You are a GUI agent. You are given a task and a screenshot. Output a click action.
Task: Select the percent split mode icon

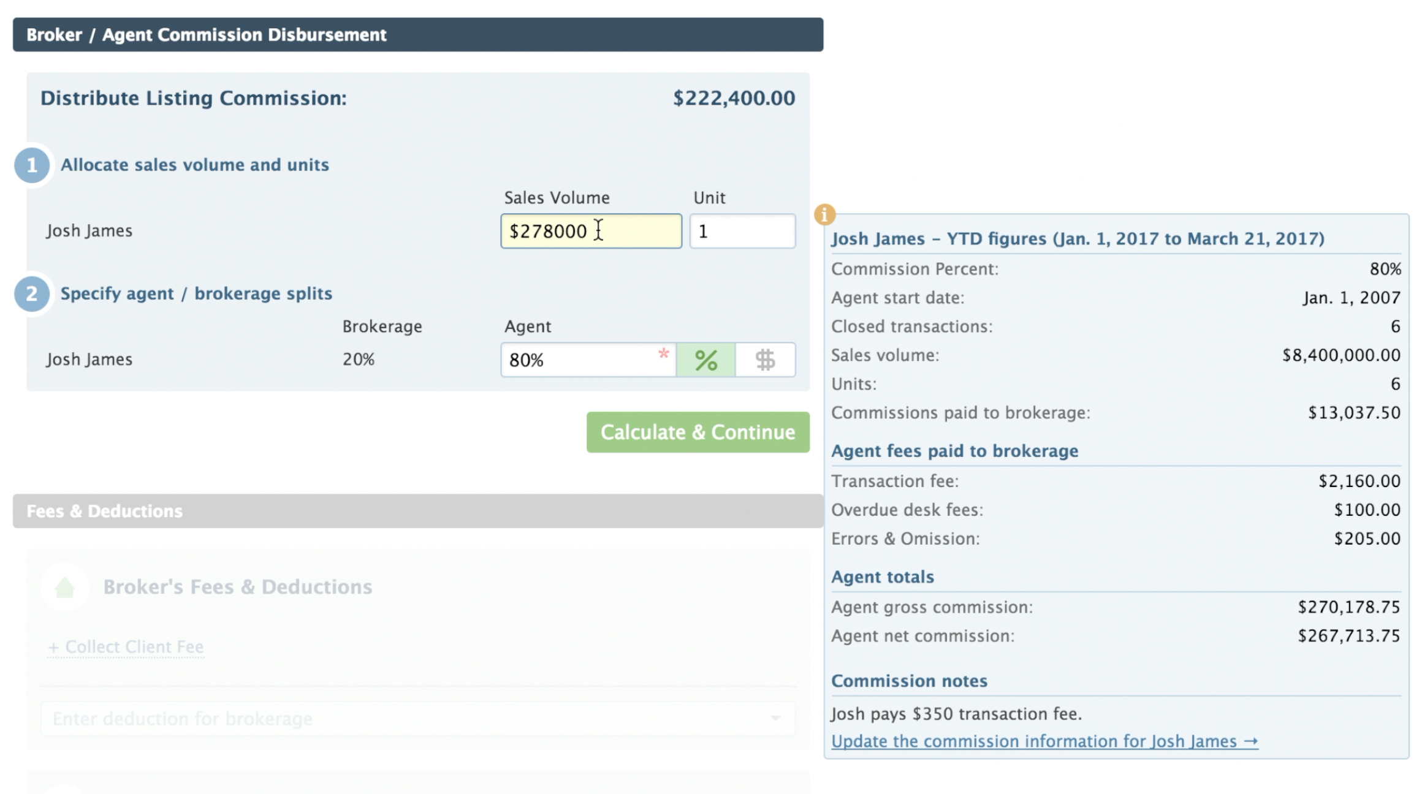point(705,360)
